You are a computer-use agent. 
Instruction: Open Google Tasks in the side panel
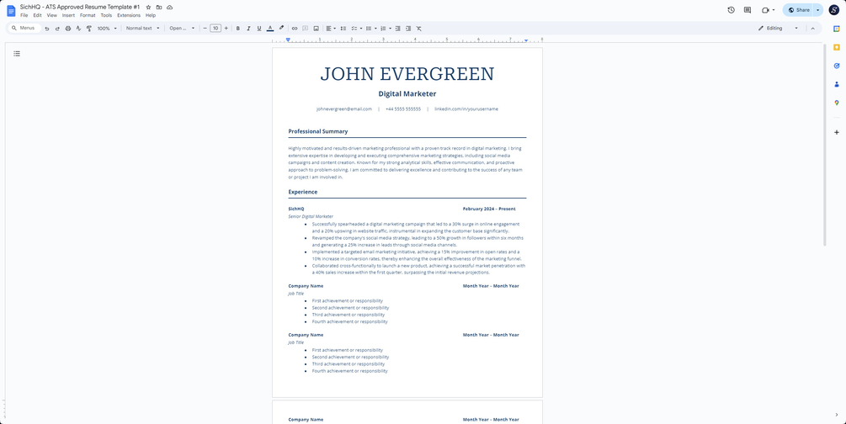pyautogui.click(x=836, y=66)
